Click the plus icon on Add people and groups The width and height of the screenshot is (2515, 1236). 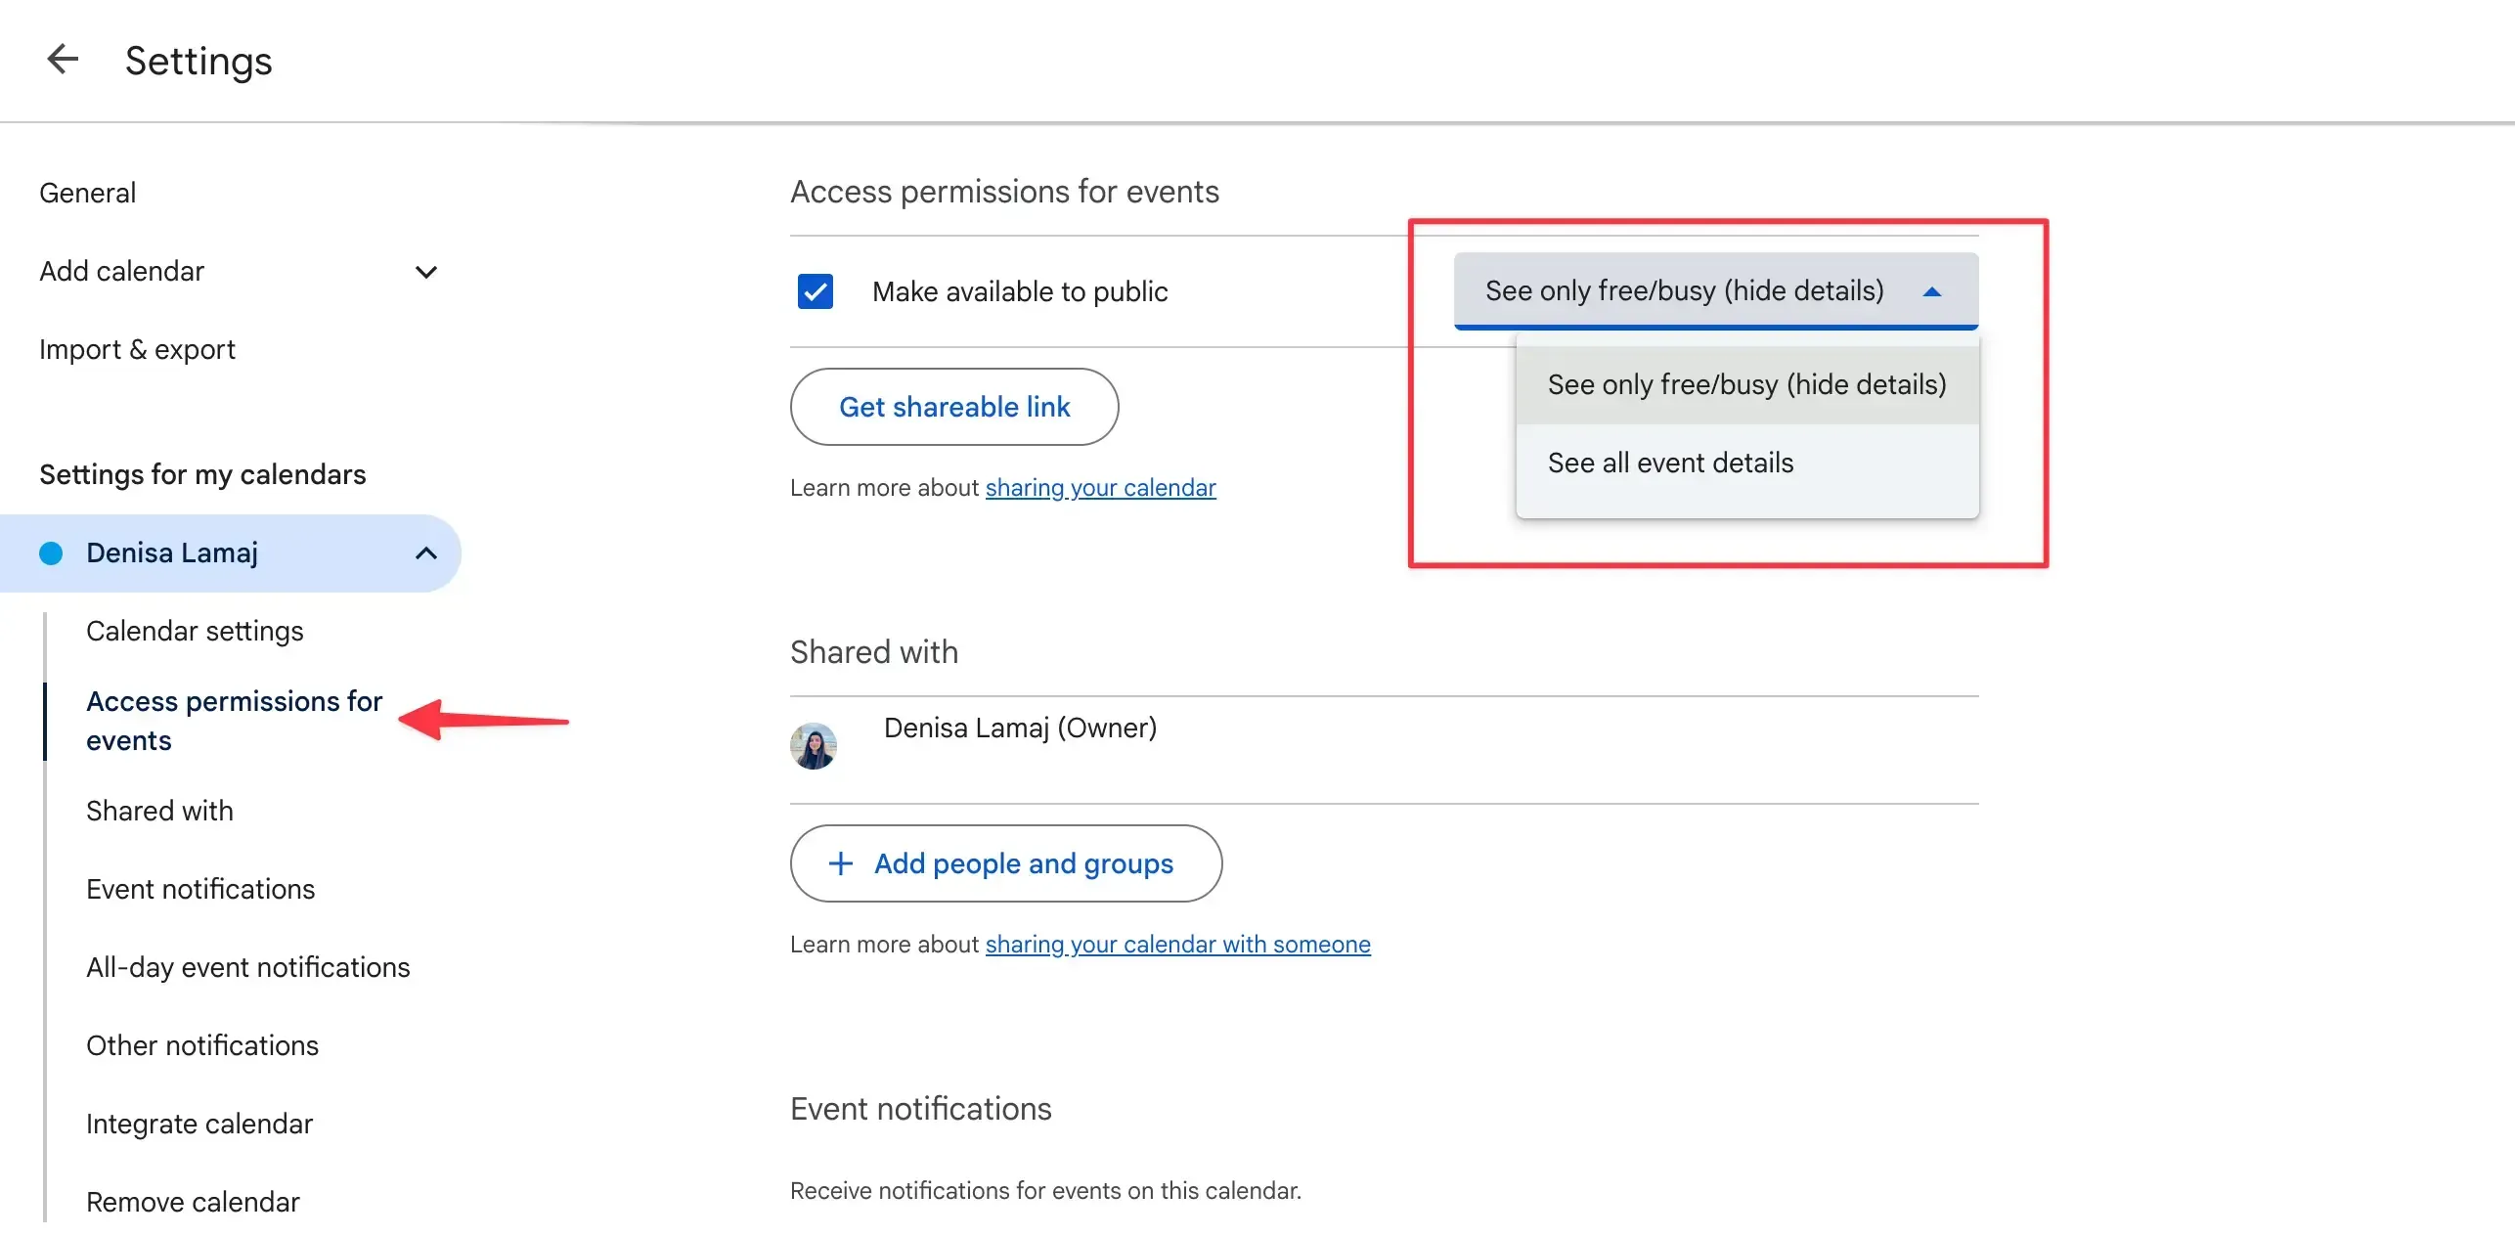840,863
